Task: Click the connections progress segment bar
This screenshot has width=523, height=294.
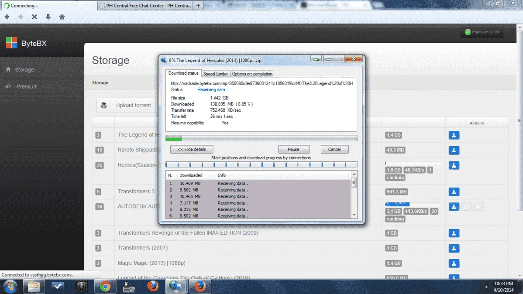Action: (x=261, y=164)
